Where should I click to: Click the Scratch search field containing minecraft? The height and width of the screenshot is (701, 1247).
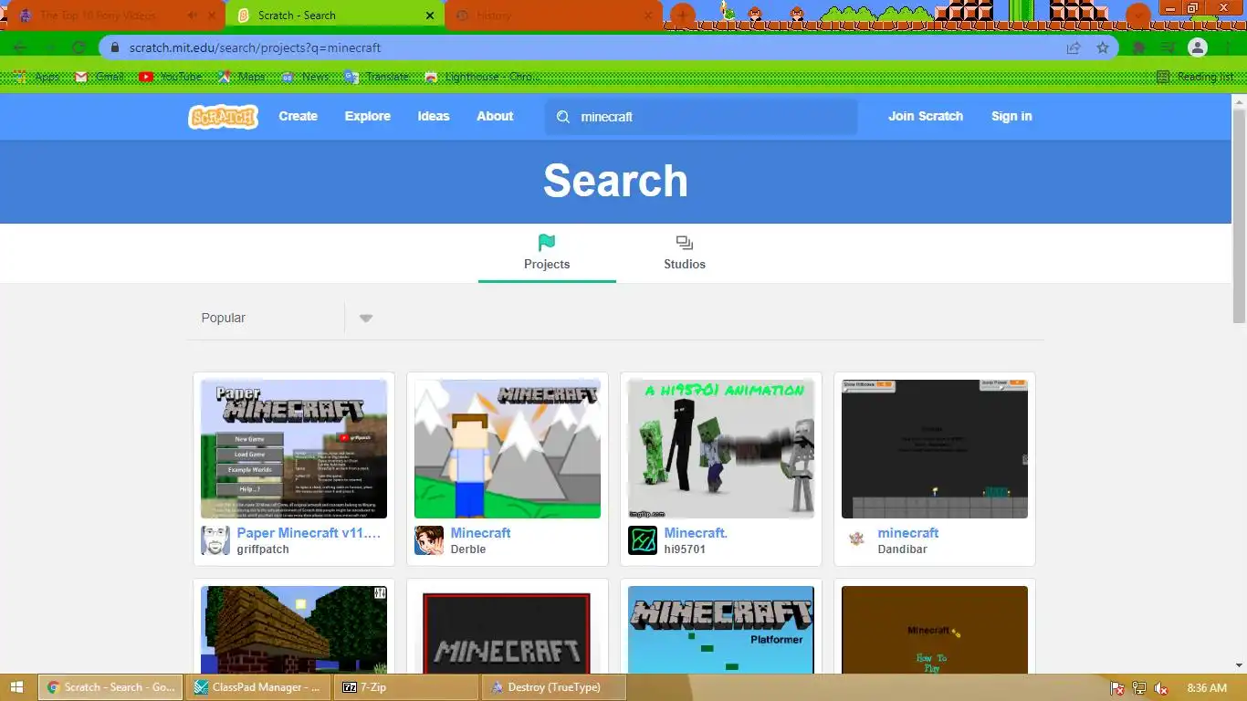[701, 117]
